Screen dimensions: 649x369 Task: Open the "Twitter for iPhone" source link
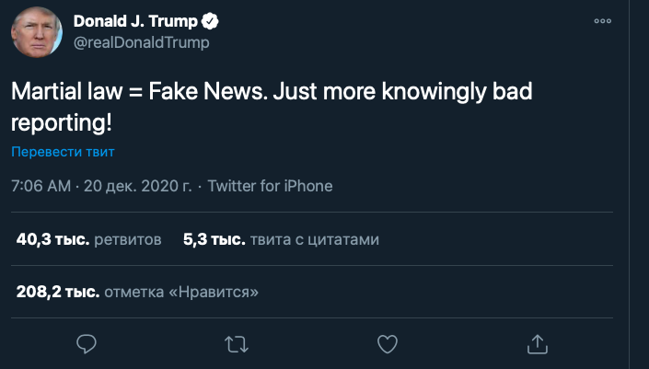click(x=270, y=186)
